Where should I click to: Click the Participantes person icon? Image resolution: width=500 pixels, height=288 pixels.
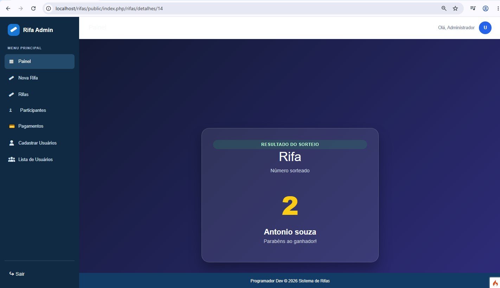tap(11, 110)
